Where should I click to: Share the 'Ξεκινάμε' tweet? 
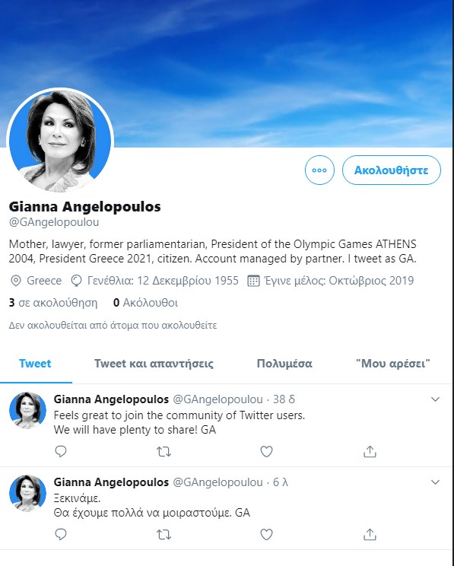tap(370, 534)
